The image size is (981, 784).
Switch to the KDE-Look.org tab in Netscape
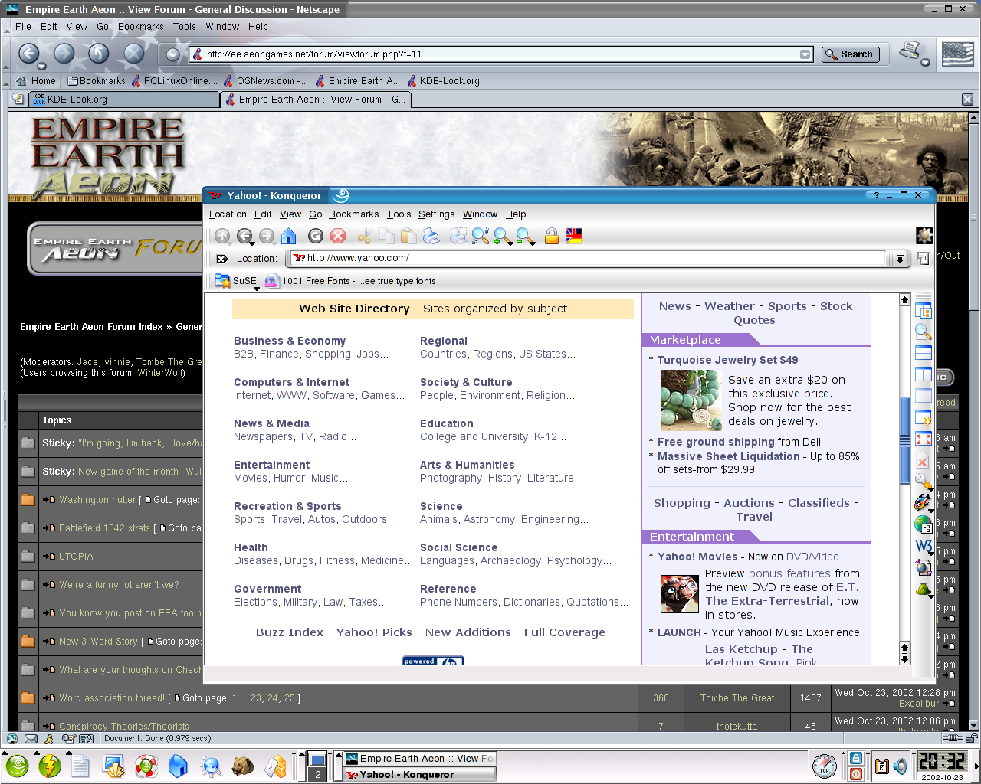tap(124, 100)
